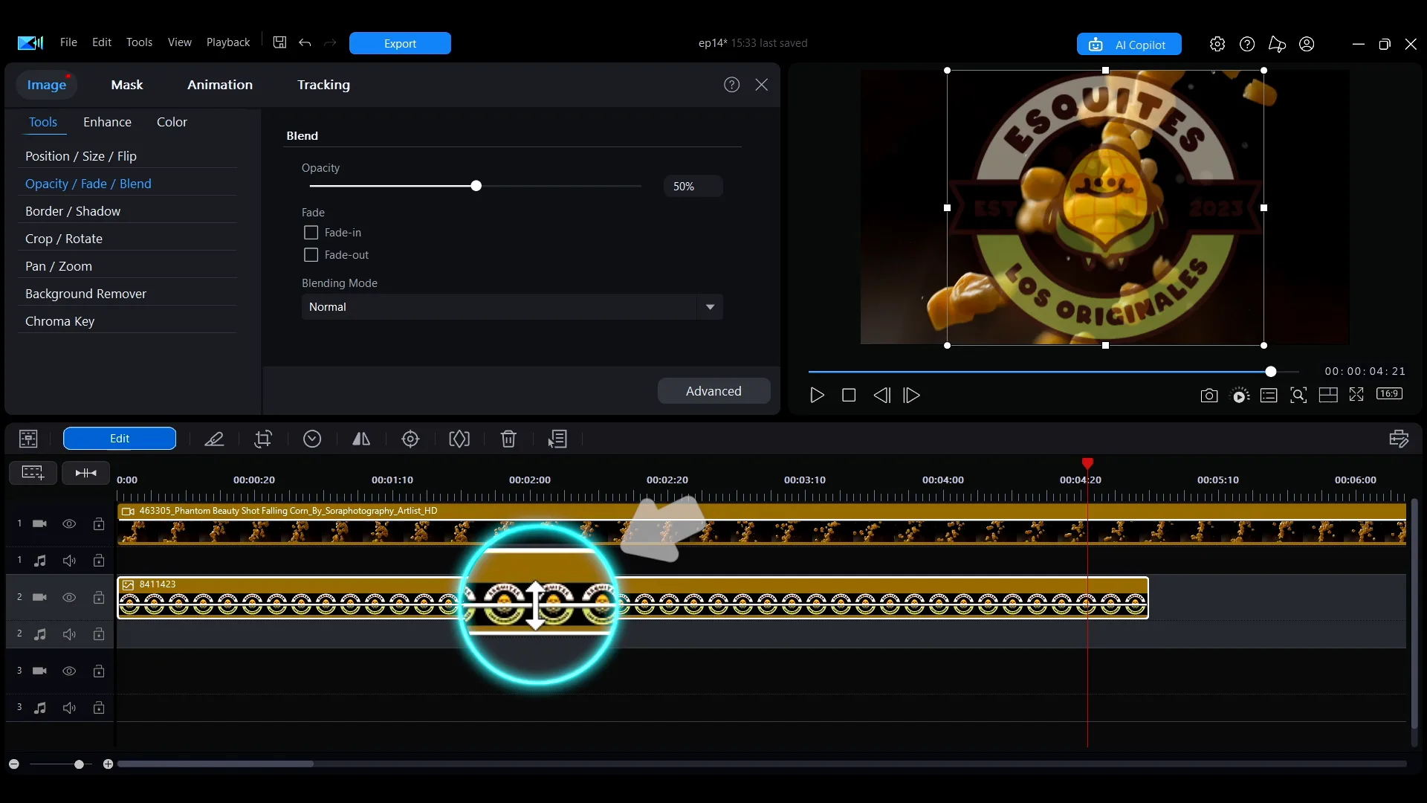1427x803 pixels.
Task: Mute audio track 3 speaker icon
Action: point(69,708)
